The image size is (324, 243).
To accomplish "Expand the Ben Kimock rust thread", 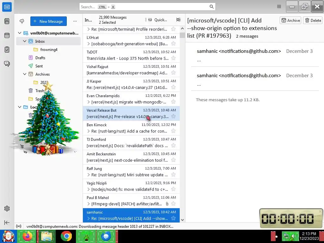I will click(89, 131).
